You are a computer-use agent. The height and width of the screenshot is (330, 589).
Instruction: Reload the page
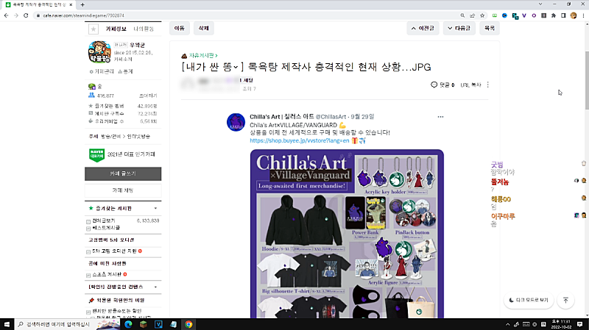pyautogui.click(x=26, y=15)
